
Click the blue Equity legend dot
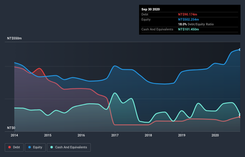[x=30, y=147]
